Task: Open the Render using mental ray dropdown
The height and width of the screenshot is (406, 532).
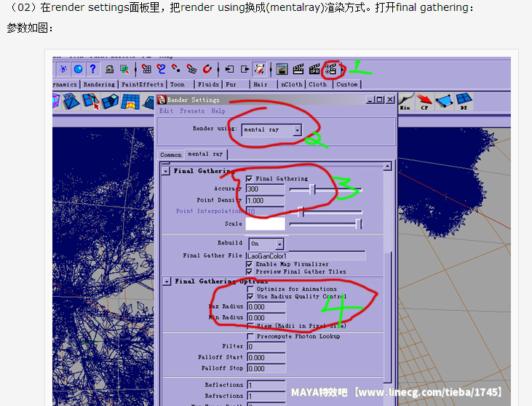Action: (271, 130)
